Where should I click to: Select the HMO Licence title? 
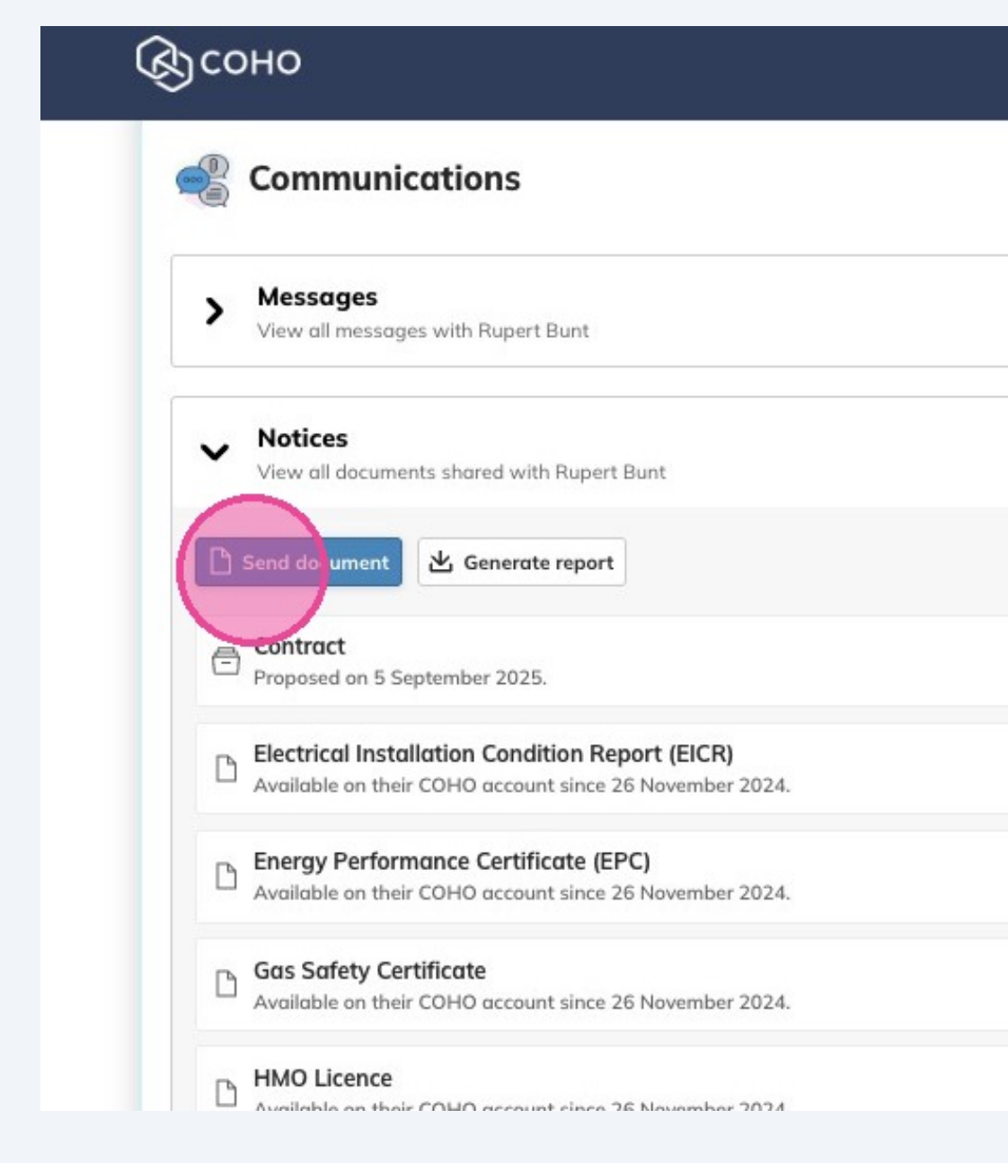(x=323, y=1078)
